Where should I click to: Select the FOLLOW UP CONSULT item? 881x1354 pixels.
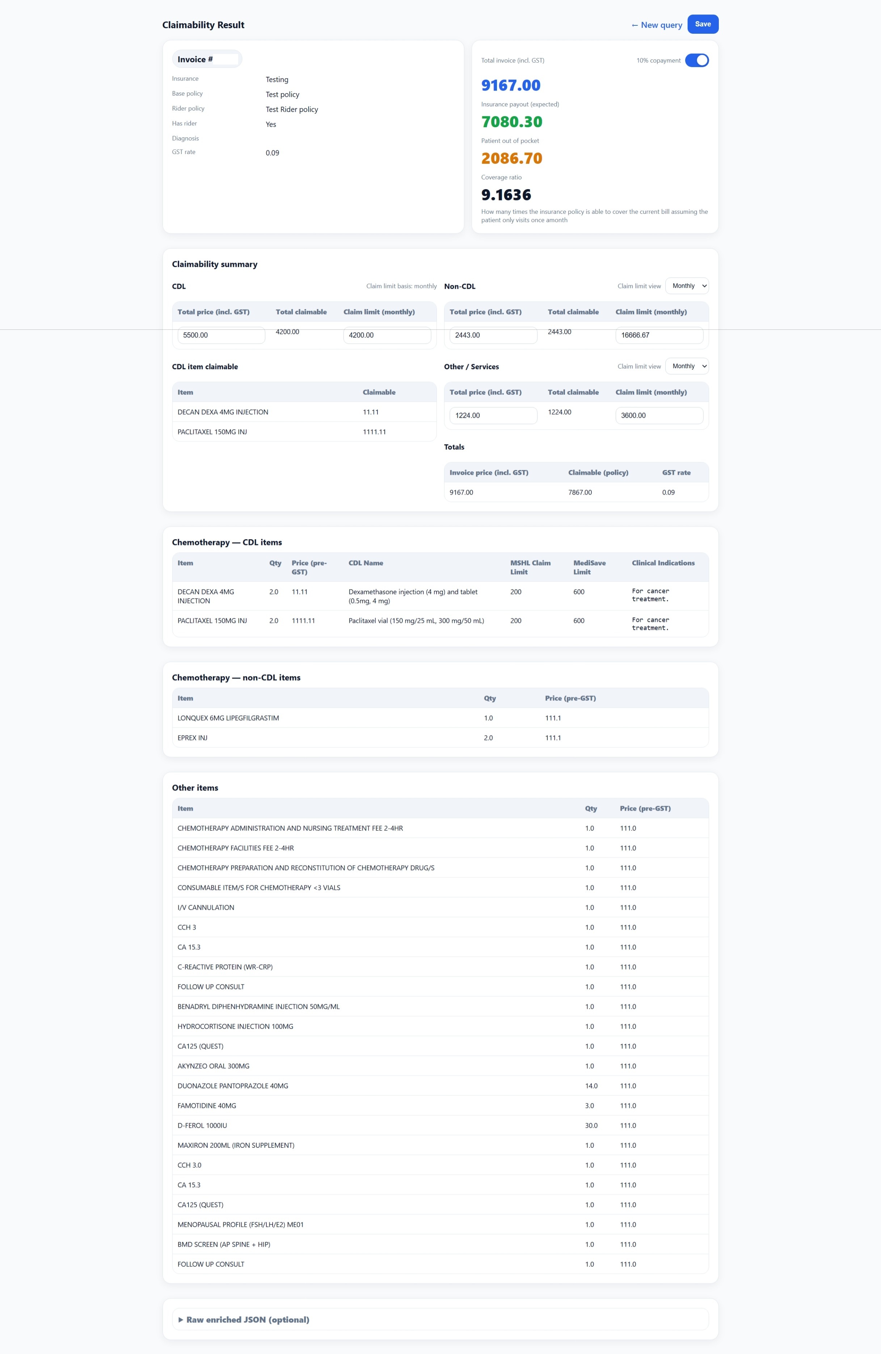211,987
